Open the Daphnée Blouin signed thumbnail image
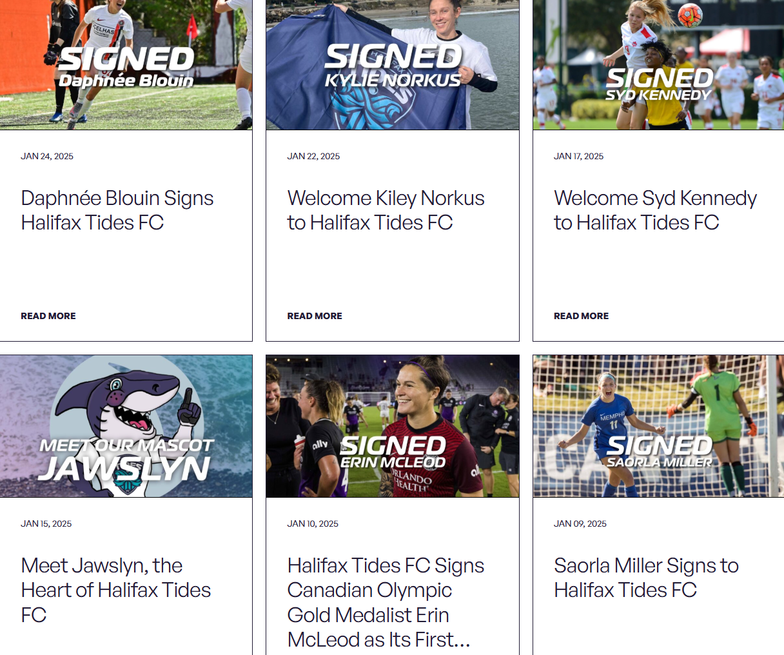This screenshot has width=784, height=655. point(126,64)
